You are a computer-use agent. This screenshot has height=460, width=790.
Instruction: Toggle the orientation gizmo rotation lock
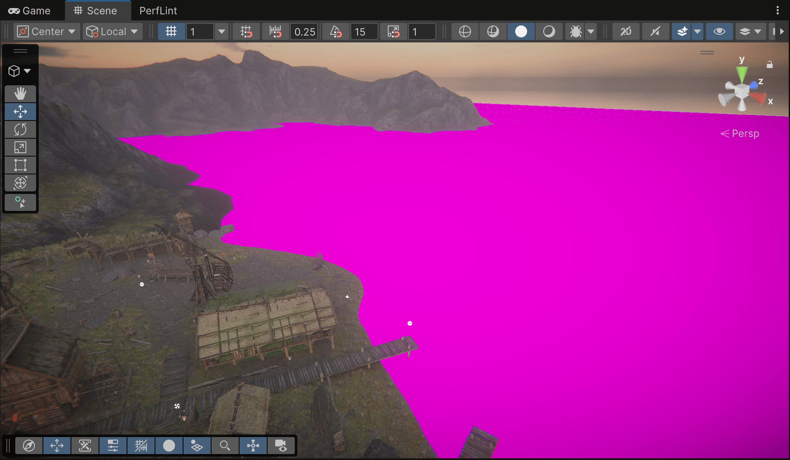[770, 65]
